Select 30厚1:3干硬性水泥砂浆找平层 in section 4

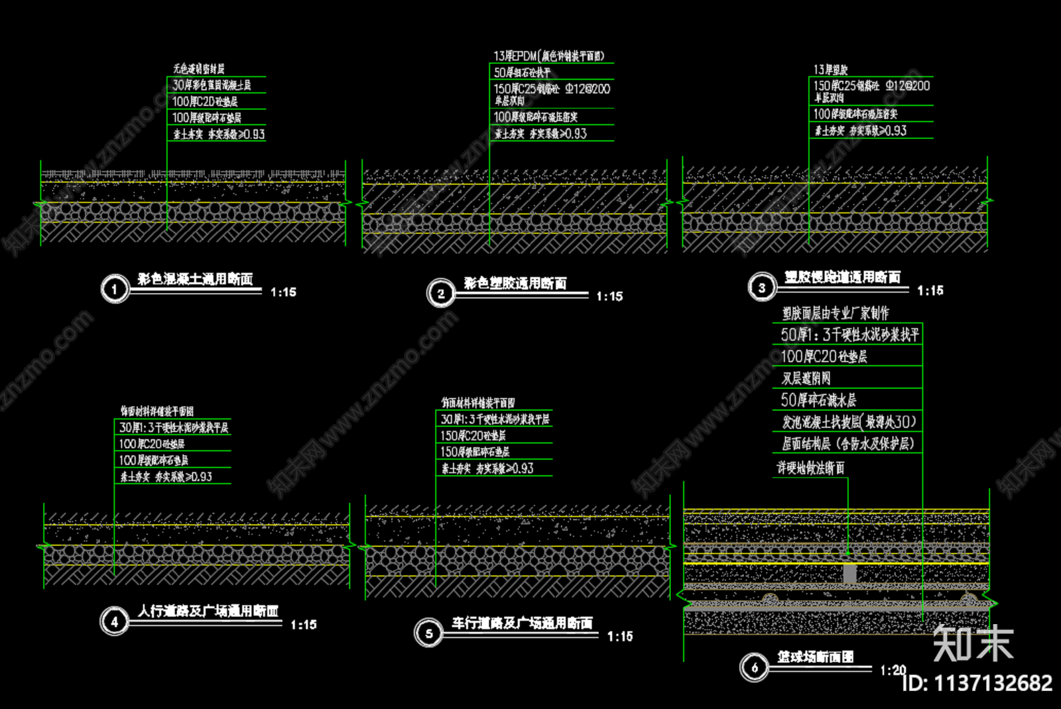point(174,428)
